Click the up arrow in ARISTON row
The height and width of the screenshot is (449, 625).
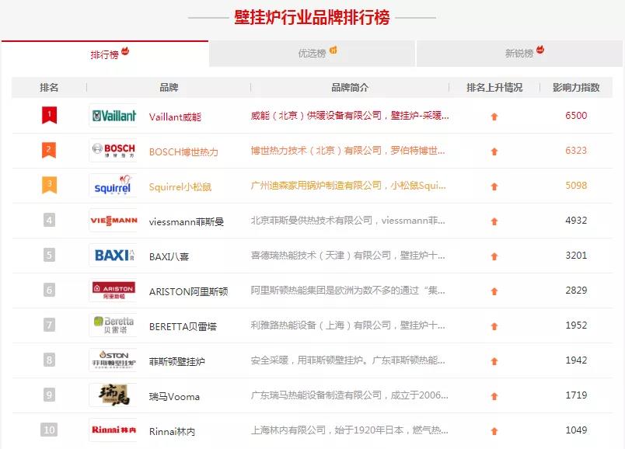point(494,291)
